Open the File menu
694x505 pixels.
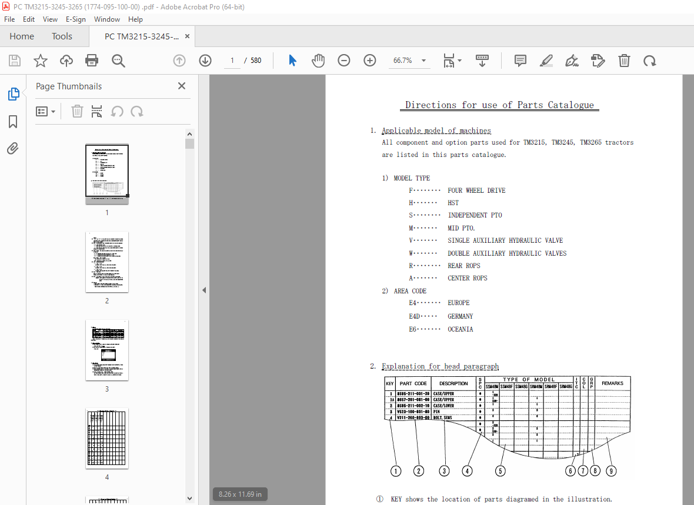(9, 19)
